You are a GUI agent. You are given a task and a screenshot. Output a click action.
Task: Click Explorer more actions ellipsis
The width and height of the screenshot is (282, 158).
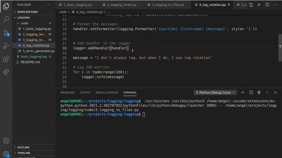[49, 5]
